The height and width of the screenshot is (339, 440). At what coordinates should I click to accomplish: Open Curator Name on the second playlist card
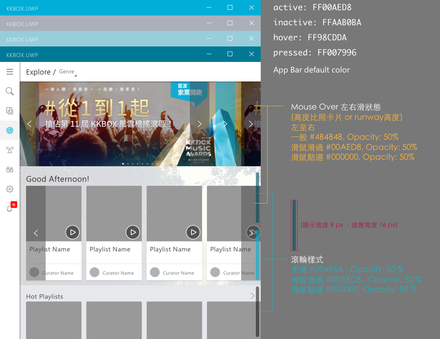pyautogui.click(x=118, y=273)
